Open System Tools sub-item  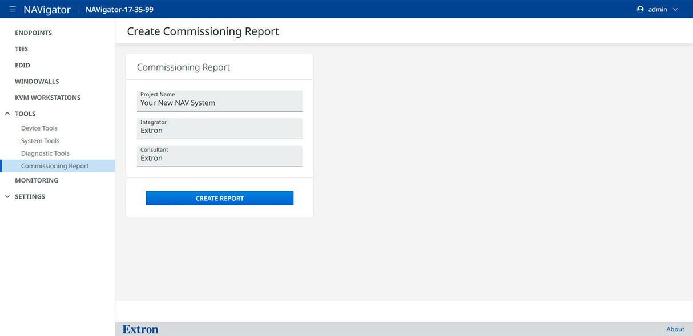pos(40,141)
